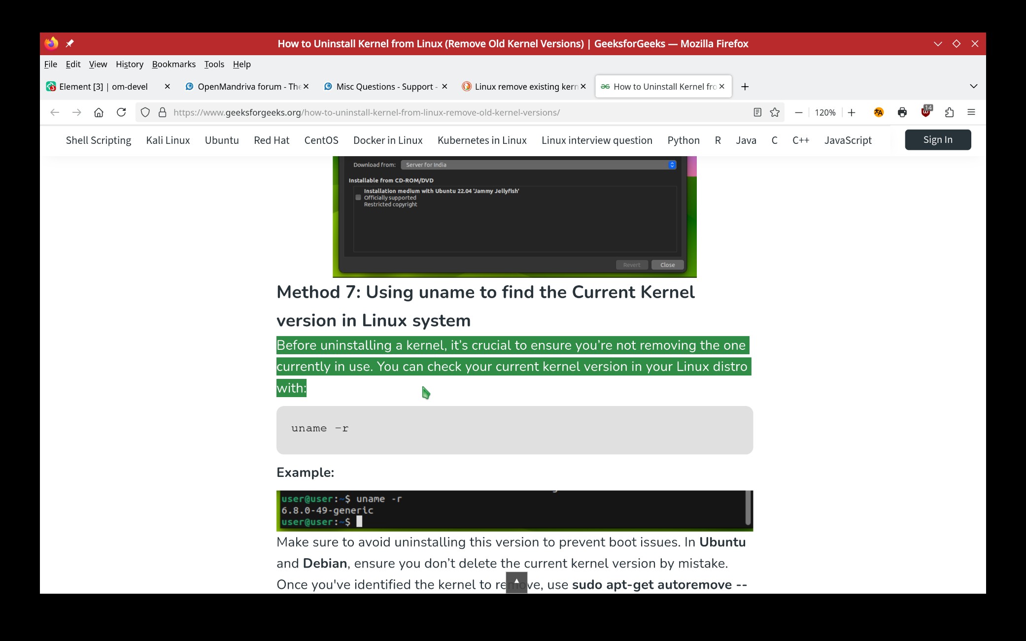The height and width of the screenshot is (641, 1026).
Task: Open the tracking protection shield icon
Action: point(145,112)
